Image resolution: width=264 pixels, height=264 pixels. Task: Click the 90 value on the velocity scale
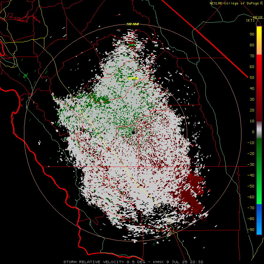point(252,34)
